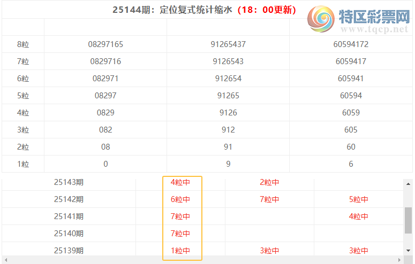The height and width of the screenshot is (264, 415).
Task: Click the 25144期 定位复式统计缩水 title
Action: 172,10
